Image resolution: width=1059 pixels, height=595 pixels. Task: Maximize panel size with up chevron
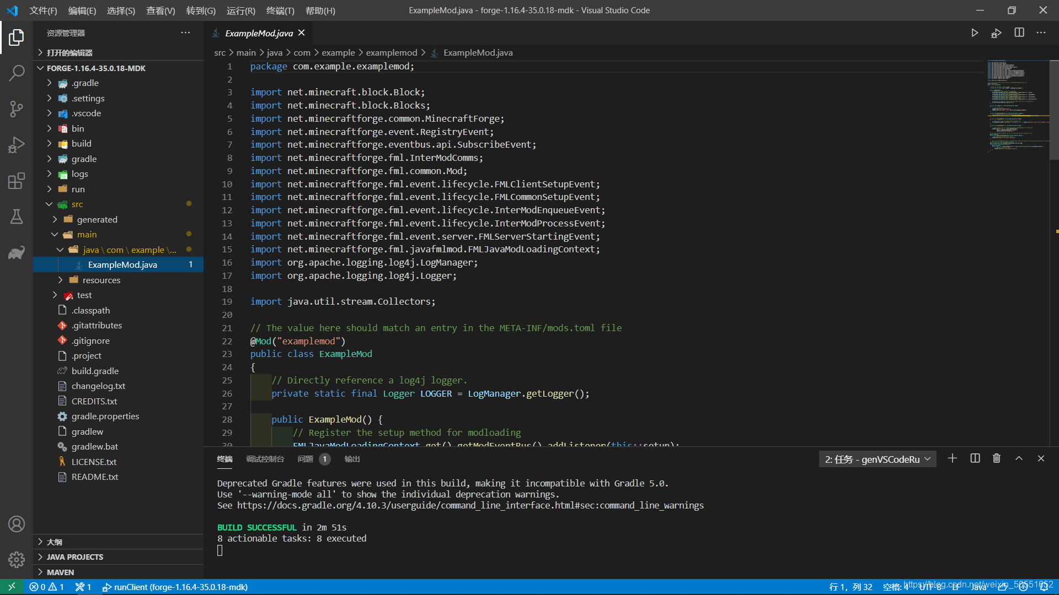pyautogui.click(x=1019, y=458)
